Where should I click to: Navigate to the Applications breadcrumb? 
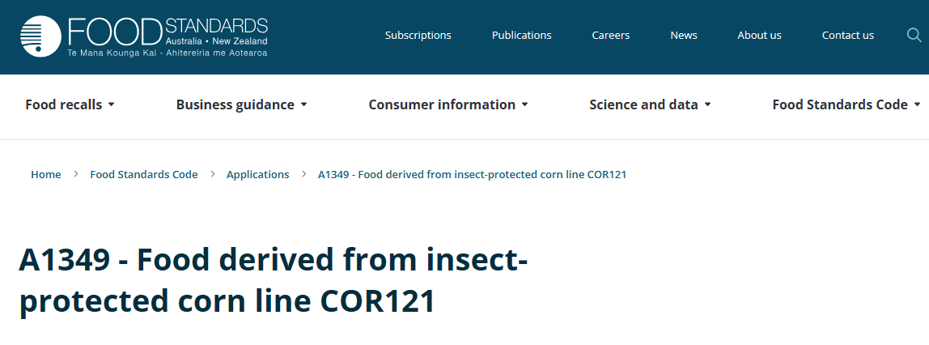[x=257, y=174]
